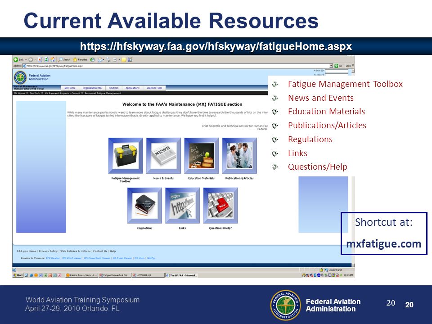Image resolution: width=432 pixels, height=324 pixels.
Task: Click the Messenger icon in toolbar
Action: (130, 59)
